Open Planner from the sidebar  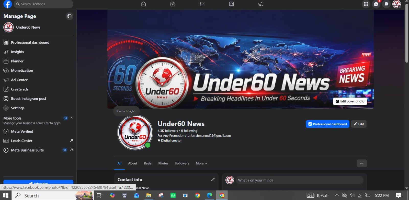point(38,61)
